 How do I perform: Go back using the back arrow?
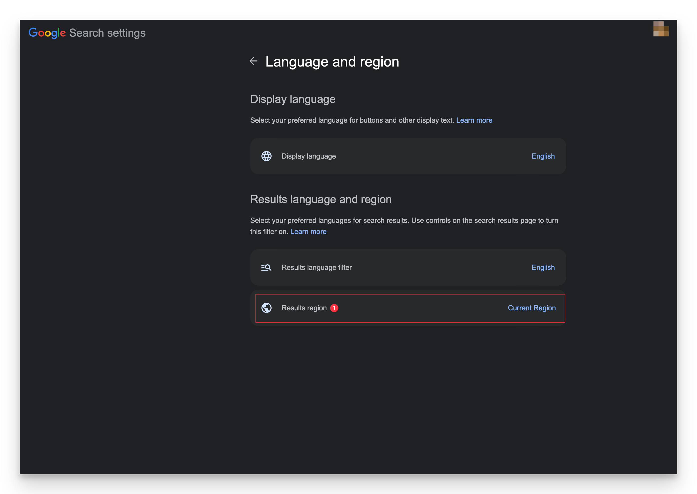(254, 61)
